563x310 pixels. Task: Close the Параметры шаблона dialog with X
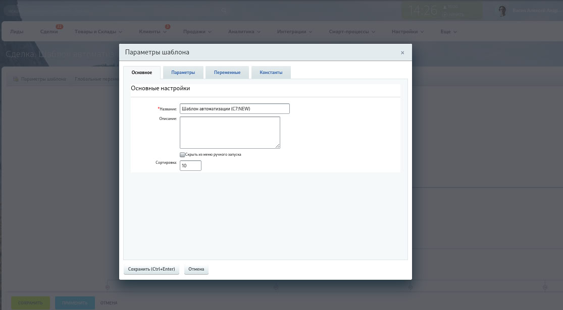[x=402, y=53]
